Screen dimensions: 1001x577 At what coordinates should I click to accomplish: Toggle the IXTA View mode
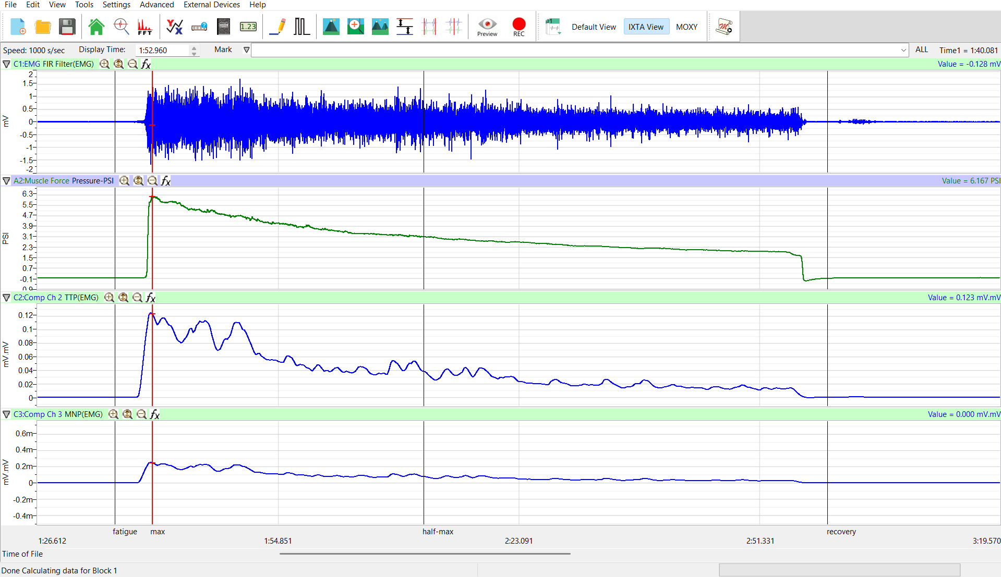coord(646,27)
